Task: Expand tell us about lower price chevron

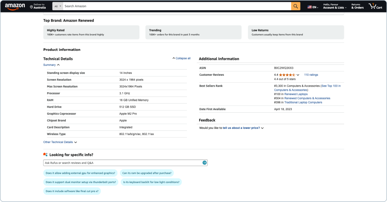Action: coord(263,128)
